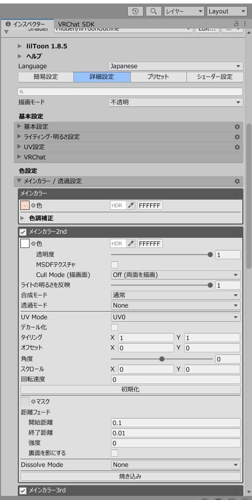Click the 初期化 button
This screenshot has height=500, width=252.
point(130,390)
